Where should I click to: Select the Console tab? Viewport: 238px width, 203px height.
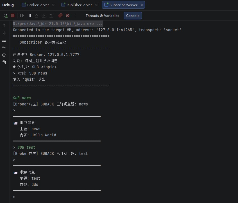tap(133, 16)
